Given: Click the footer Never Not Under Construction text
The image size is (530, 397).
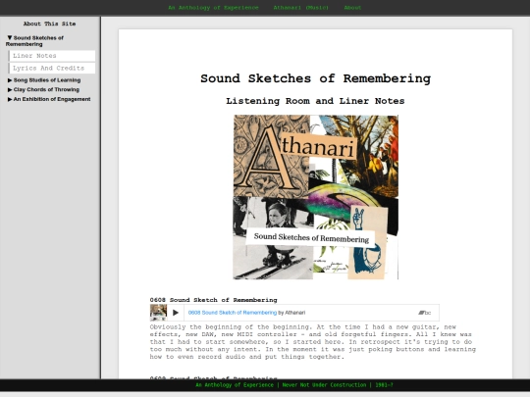Looking at the screenshot, I should (x=324, y=385).
